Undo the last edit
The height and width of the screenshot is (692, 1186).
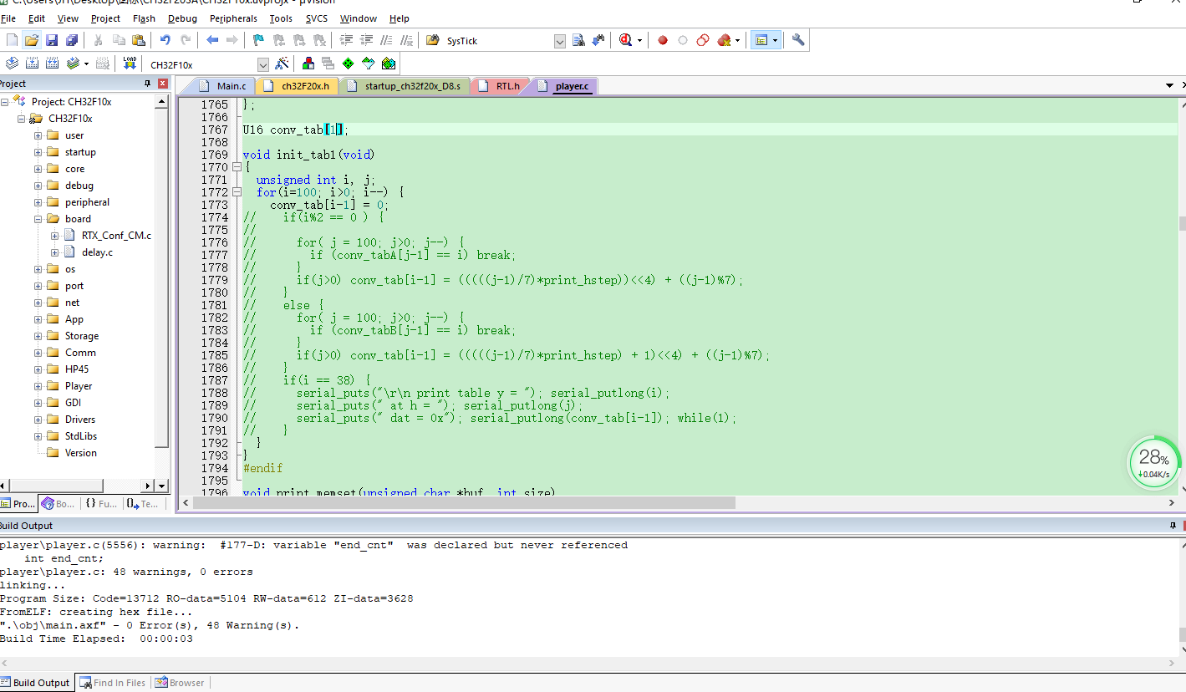(165, 40)
